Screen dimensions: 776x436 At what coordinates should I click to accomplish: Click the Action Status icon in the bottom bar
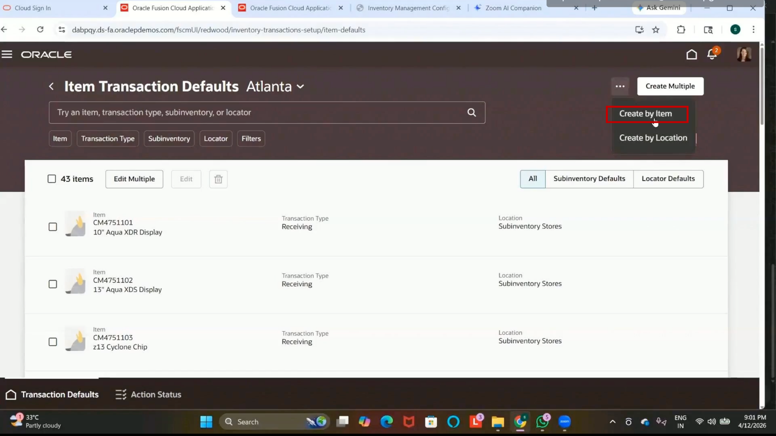tap(120, 394)
